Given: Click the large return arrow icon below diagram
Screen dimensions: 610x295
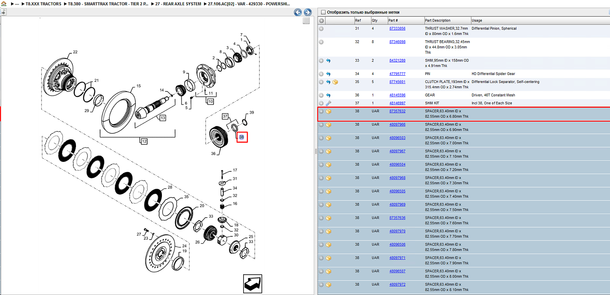Looking at the screenshot, I should (x=253, y=284).
